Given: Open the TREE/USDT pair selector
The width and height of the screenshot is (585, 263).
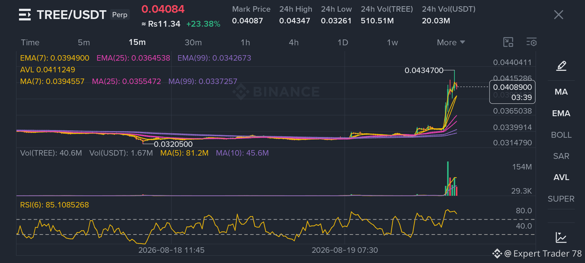Looking at the screenshot, I should coord(71,15).
